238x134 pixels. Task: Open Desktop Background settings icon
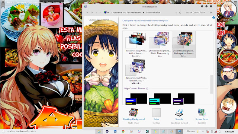[134, 112]
